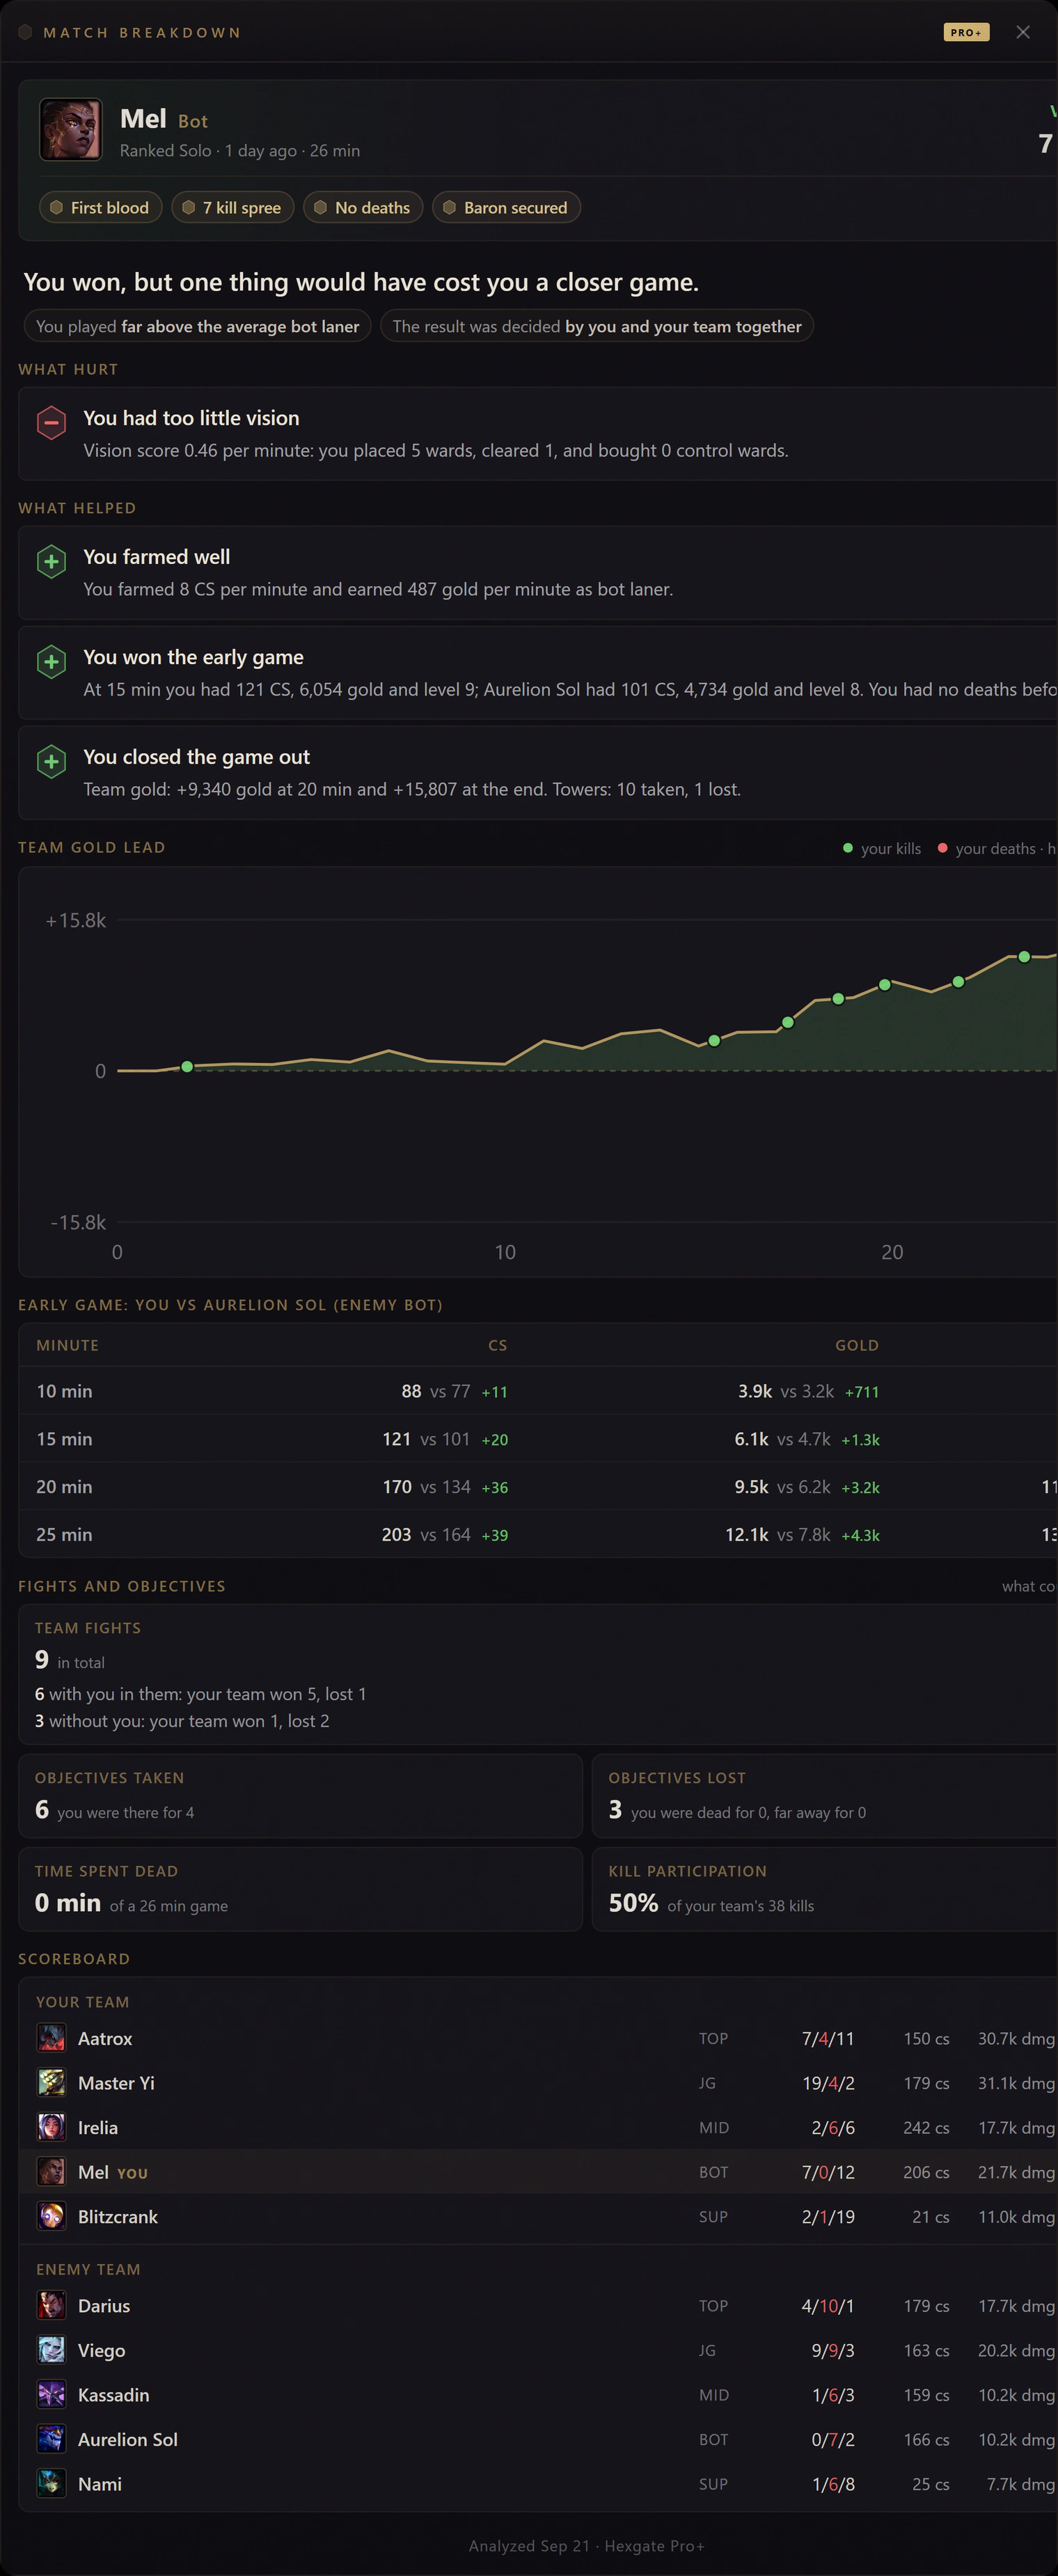Click the '10 min' row label in early game table
The image size is (1058, 2576).
pos(64,1391)
